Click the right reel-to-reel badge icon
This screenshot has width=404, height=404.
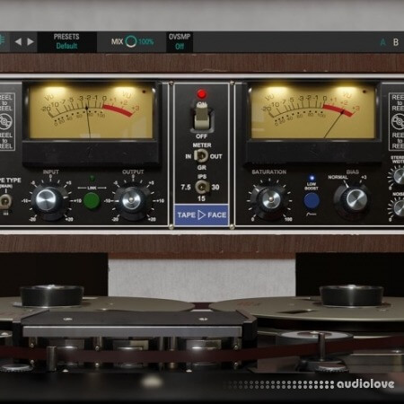pos(398,122)
